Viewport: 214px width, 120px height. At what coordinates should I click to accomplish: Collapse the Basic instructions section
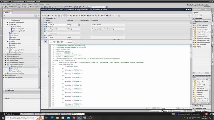[x=193, y=21]
